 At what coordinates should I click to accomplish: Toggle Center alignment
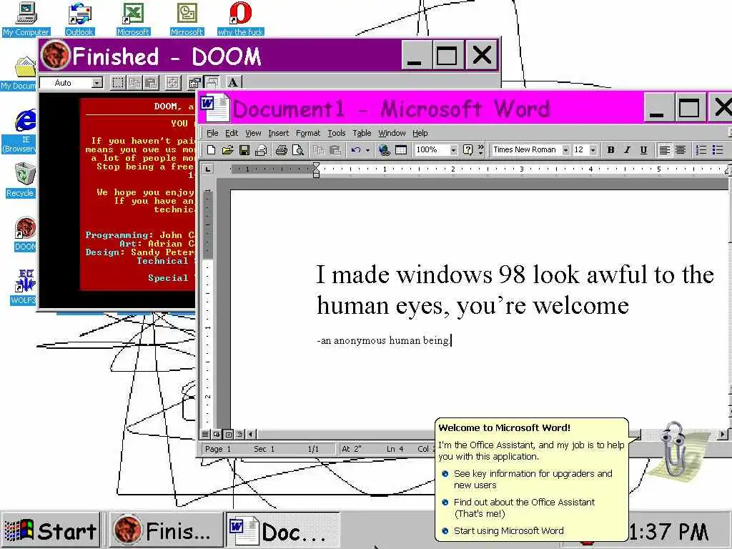pyautogui.click(x=681, y=150)
